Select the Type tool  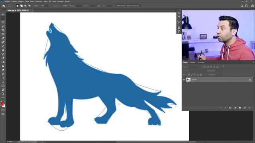tap(3, 78)
